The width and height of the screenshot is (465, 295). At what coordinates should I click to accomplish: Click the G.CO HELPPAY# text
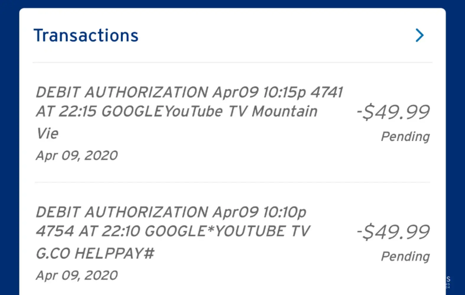pos(95,253)
